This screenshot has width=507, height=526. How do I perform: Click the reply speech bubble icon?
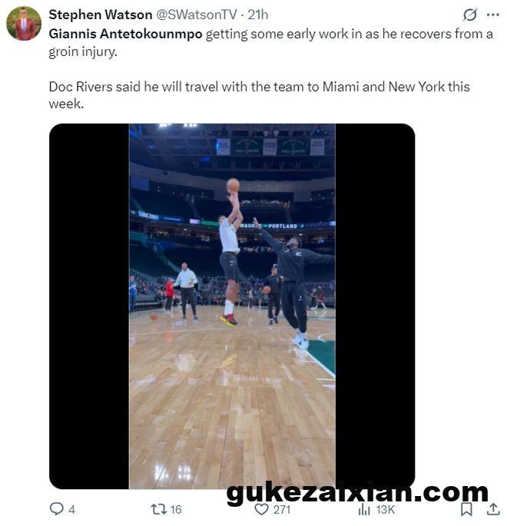[56, 508]
